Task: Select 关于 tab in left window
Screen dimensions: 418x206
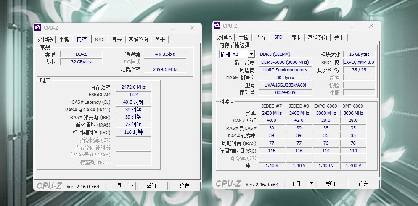Action: point(160,40)
